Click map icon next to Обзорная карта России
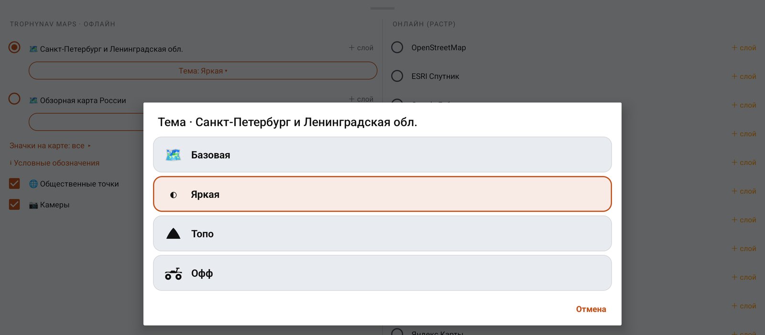 [33, 100]
